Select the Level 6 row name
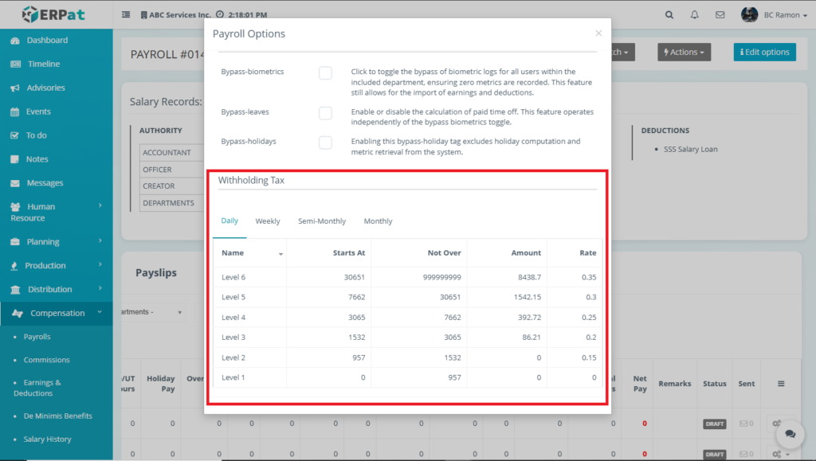This screenshot has width=816, height=461. pos(233,278)
